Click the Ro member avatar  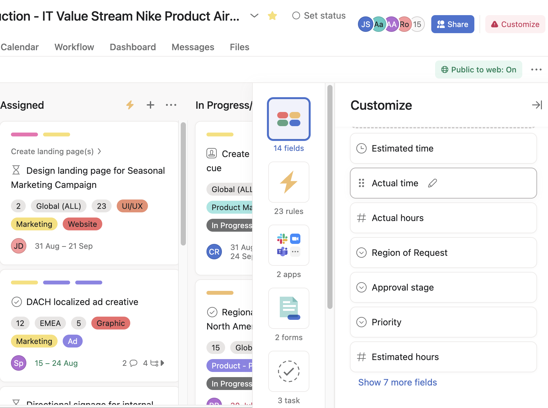[405, 24]
